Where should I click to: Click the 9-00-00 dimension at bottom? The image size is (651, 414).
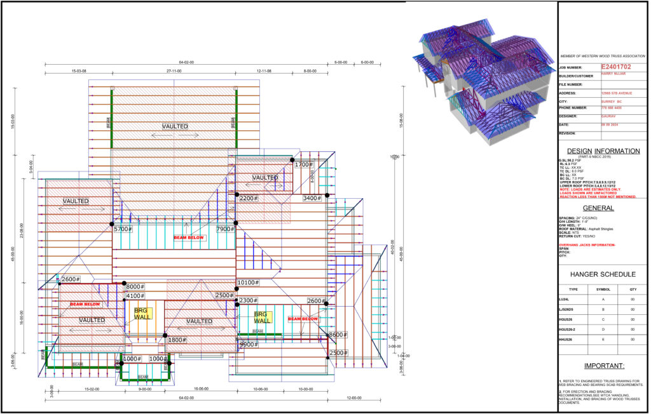pos(145,389)
